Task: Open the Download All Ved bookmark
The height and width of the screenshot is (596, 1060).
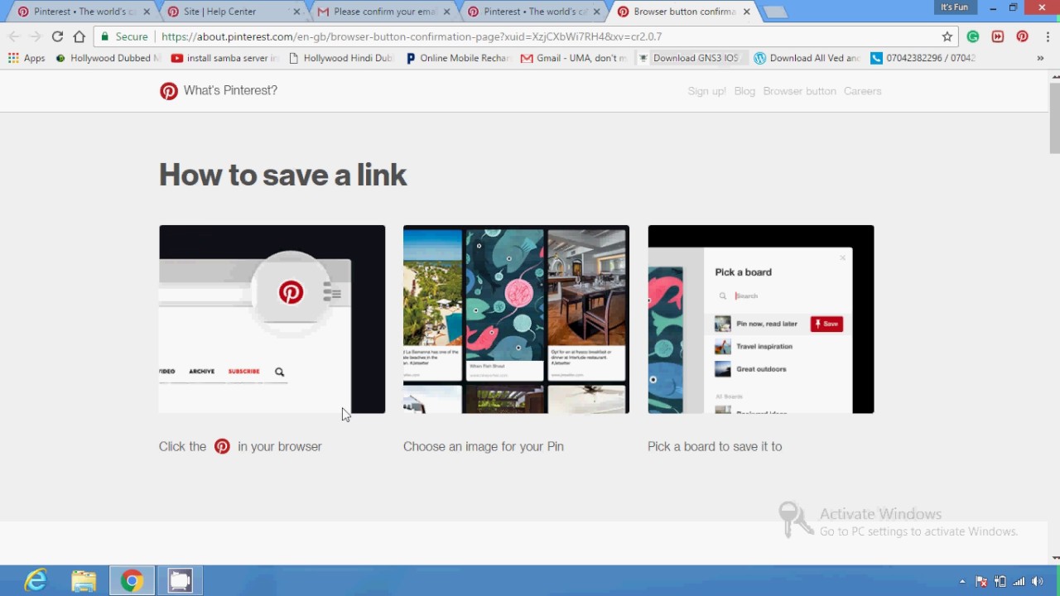Action: click(807, 58)
